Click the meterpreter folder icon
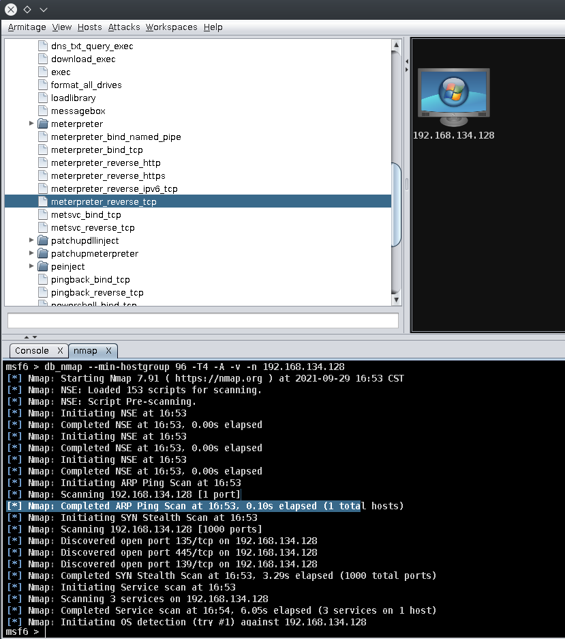The image size is (565, 639). (x=43, y=124)
